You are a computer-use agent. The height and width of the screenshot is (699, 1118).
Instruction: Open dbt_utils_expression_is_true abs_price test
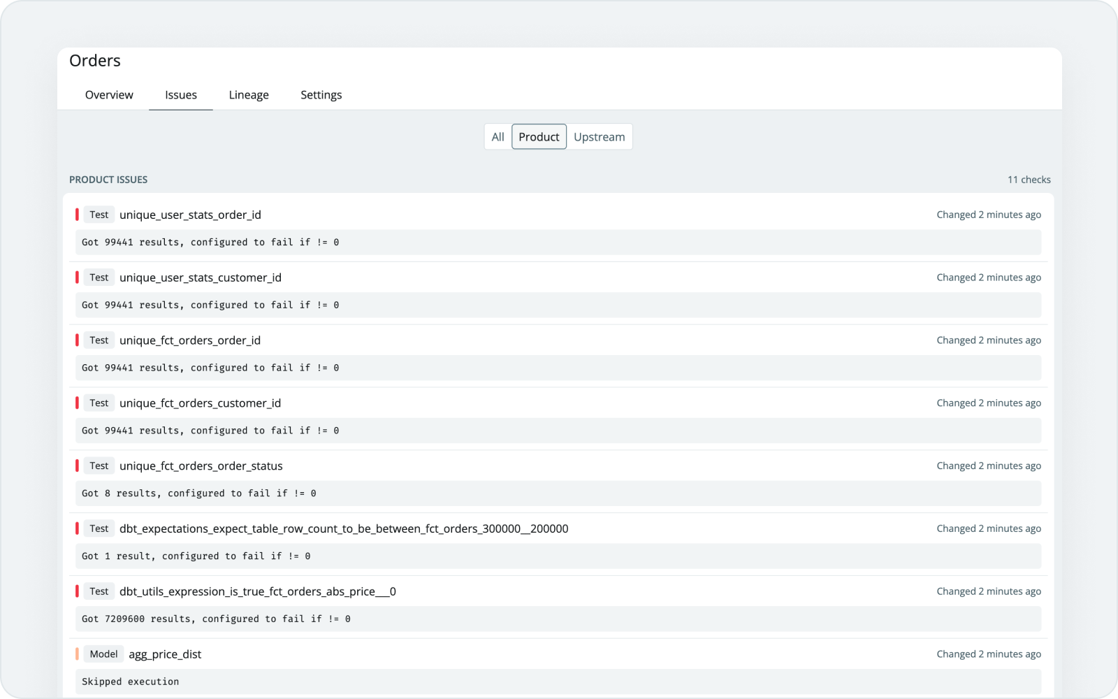(x=258, y=592)
